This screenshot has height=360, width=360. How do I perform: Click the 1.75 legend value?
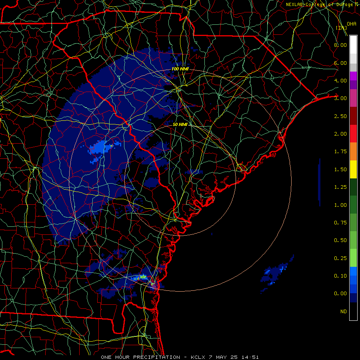pyautogui.click(x=340, y=152)
